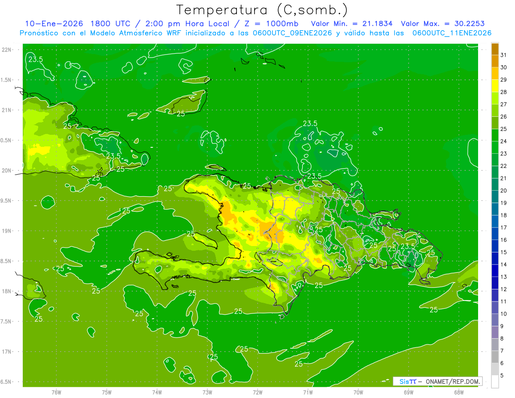Screen dimensions: 515x398
Task: Click legend value 25
Action: click(x=504, y=129)
